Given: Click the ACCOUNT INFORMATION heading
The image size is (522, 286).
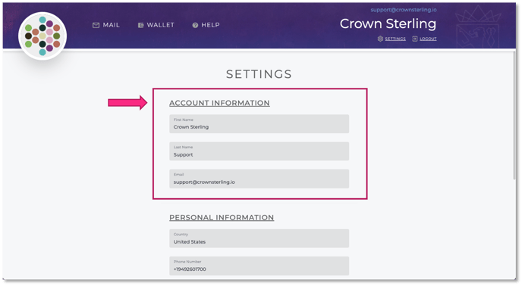Looking at the screenshot, I should (219, 103).
